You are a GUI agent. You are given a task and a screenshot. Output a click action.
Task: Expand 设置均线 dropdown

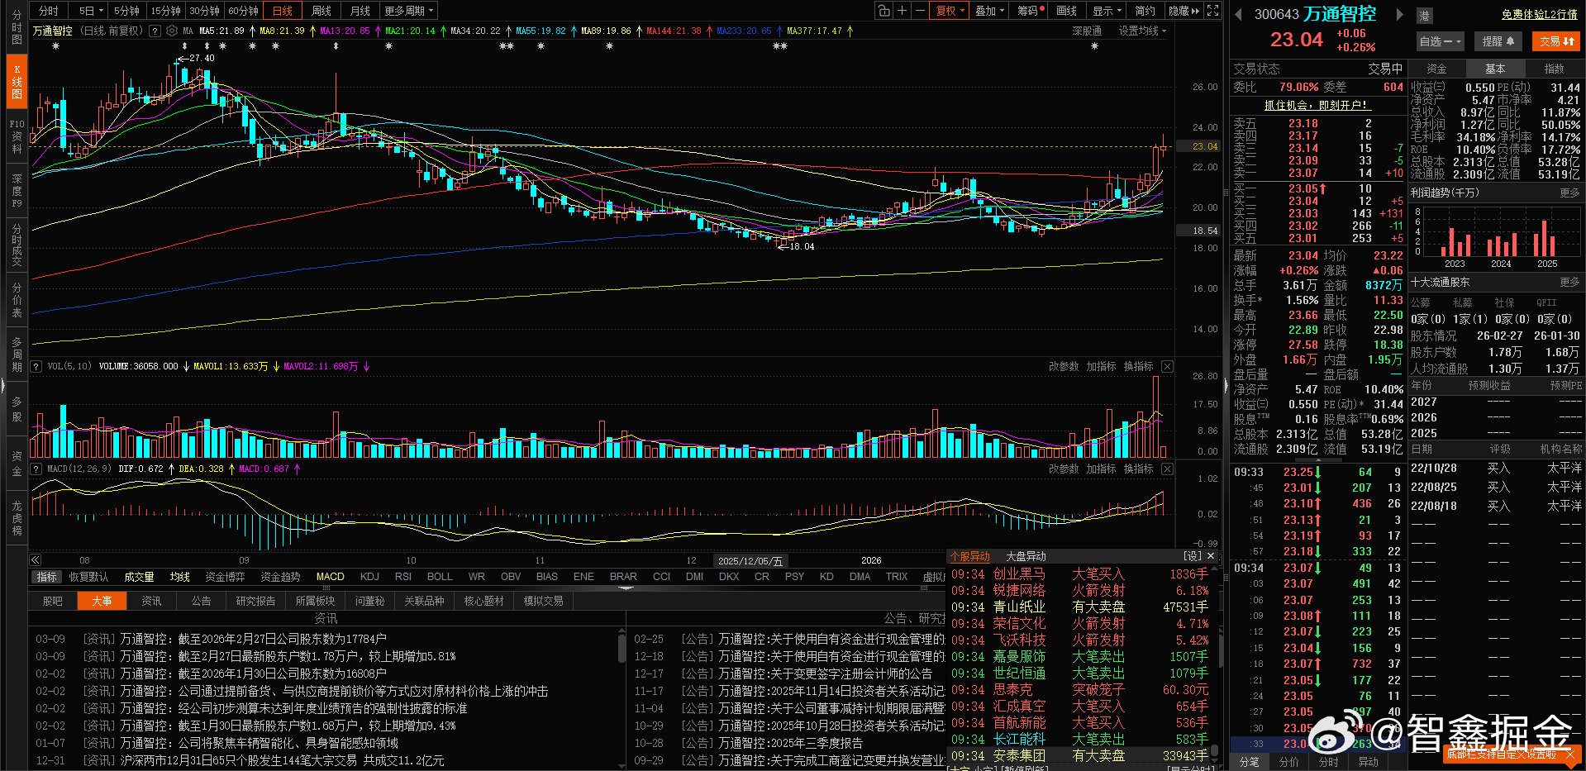(x=1142, y=31)
